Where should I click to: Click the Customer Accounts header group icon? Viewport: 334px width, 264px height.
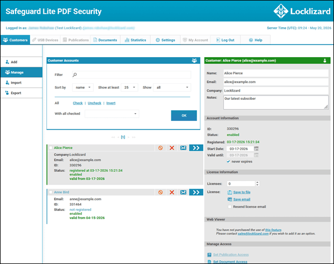point(194,60)
